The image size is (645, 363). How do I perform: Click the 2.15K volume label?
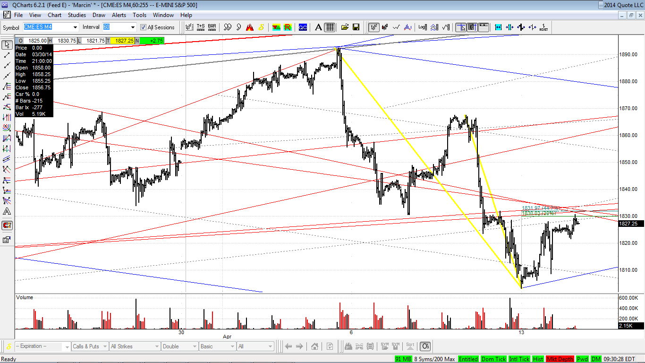coord(631,326)
